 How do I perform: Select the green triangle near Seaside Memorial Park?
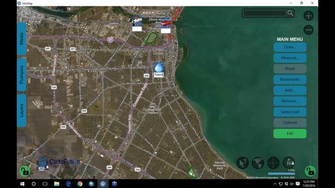pyautogui.click(x=192, y=172)
